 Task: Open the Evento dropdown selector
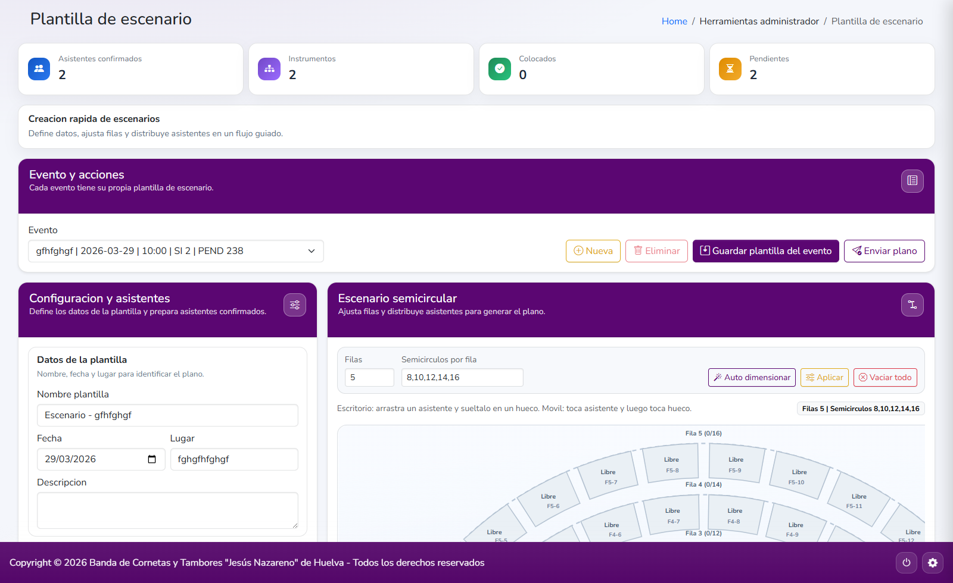(x=176, y=251)
